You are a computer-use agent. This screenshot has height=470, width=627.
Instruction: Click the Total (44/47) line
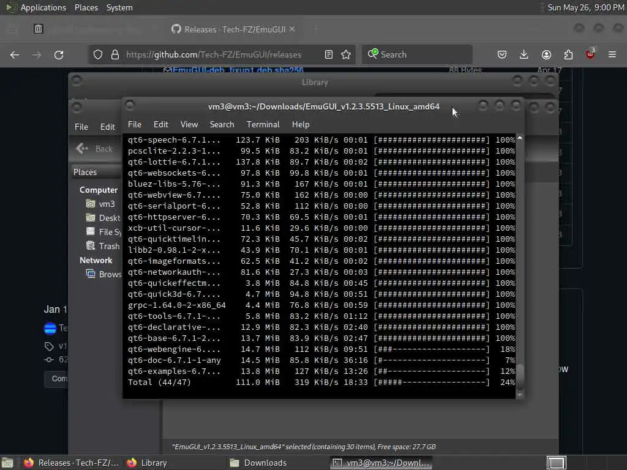coord(321,382)
